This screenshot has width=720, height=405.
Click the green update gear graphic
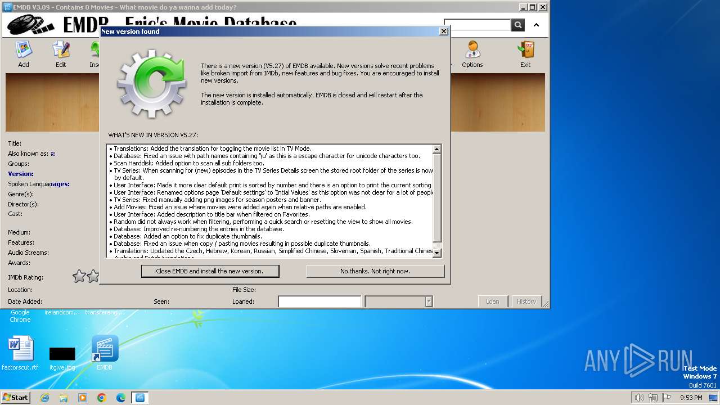152,83
